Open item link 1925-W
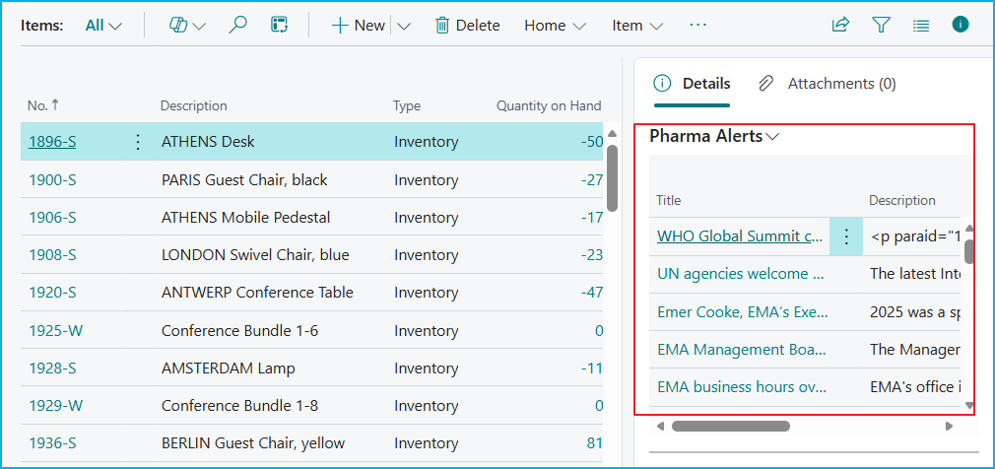995x469 pixels. coord(55,331)
